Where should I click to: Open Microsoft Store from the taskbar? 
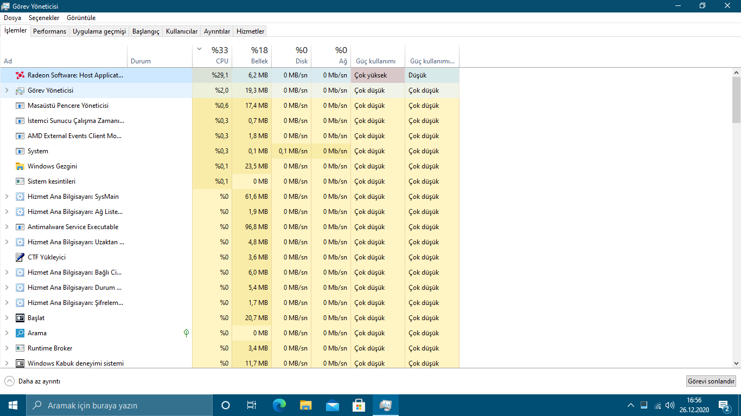pyautogui.click(x=359, y=405)
